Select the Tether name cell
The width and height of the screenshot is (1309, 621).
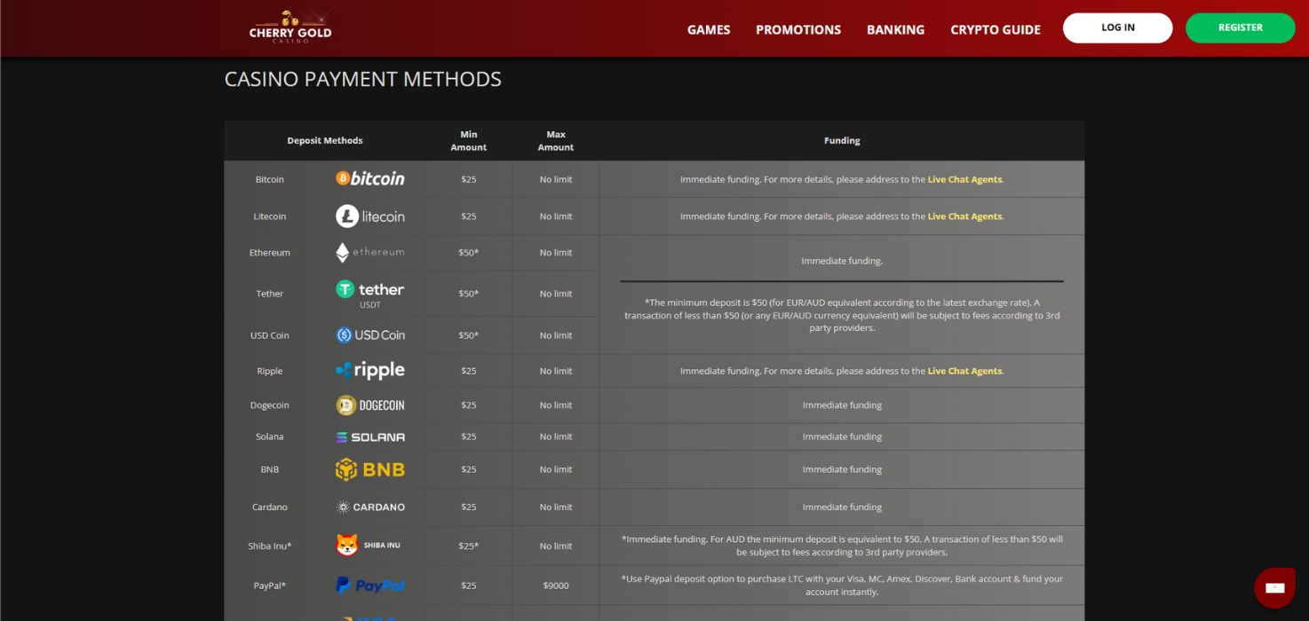tap(270, 294)
